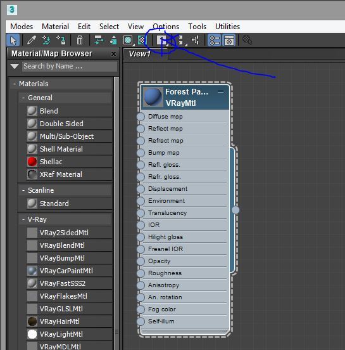The image size is (345, 350).
Task: Open the Material menu
Action: [x=55, y=27]
